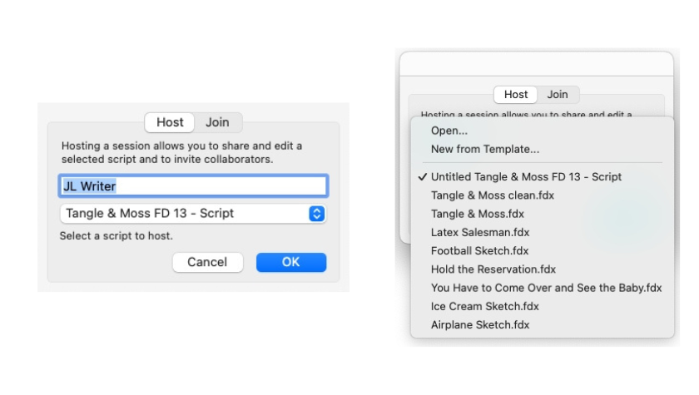Choose Hold the Reservation.fdx
The height and width of the screenshot is (395, 699).
[x=493, y=269]
